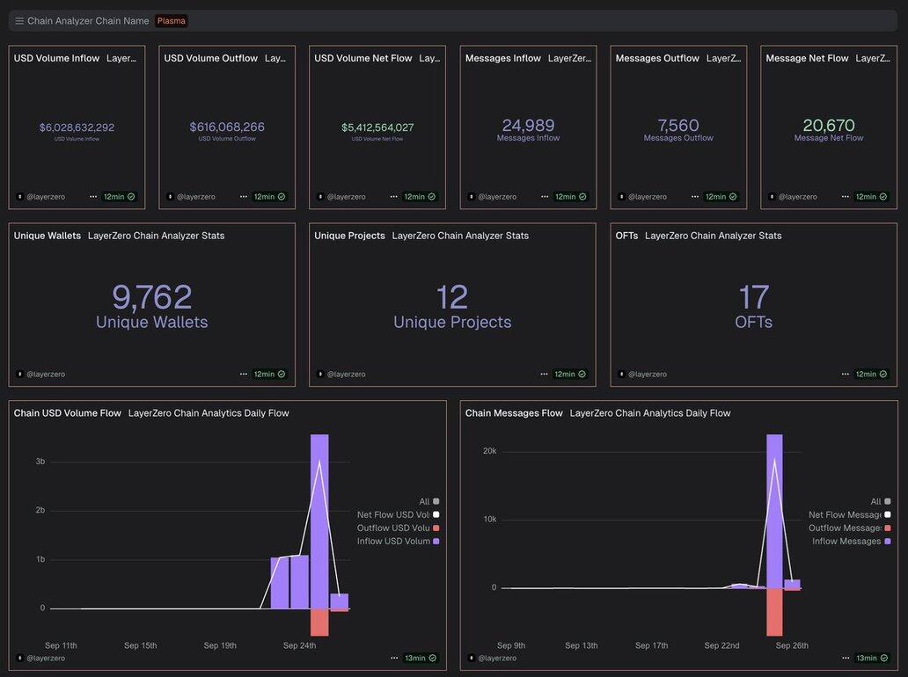
Task: Click the $5,412,564,027 net flow value
Action: [x=377, y=127]
